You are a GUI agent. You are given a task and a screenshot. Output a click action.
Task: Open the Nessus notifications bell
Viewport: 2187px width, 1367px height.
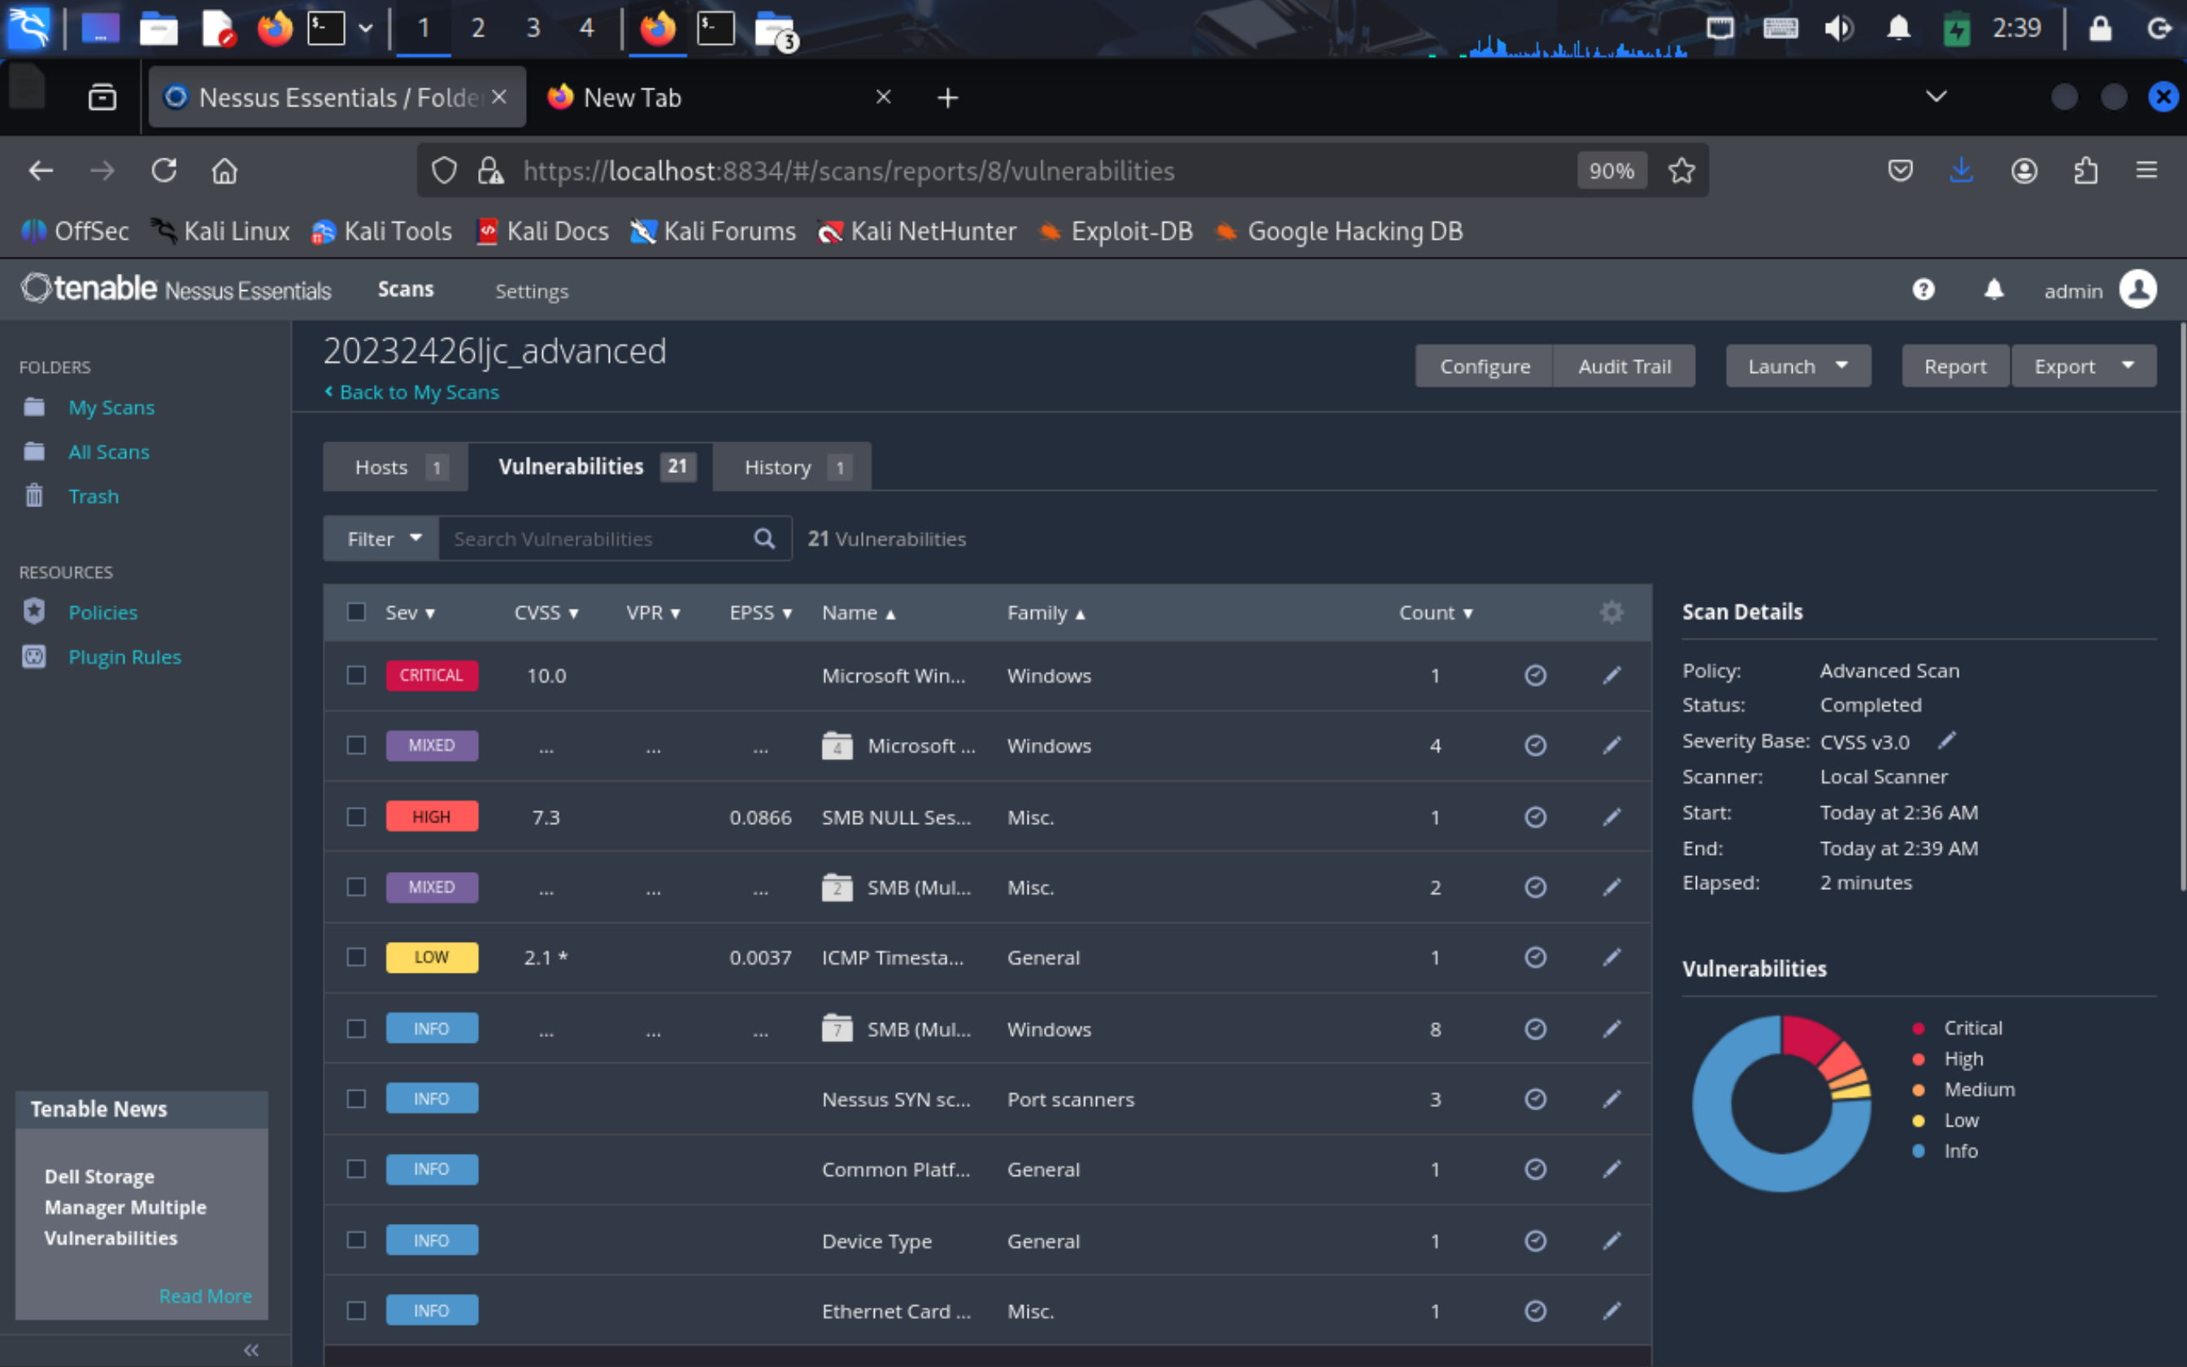click(1994, 289)
